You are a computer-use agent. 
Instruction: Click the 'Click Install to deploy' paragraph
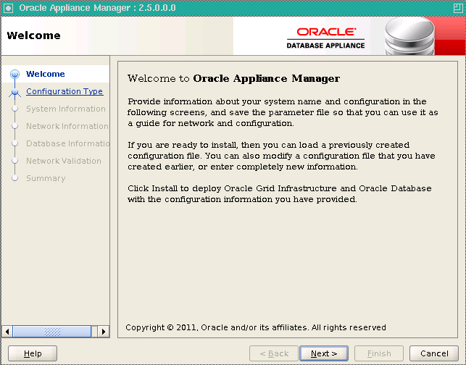[279, 193]
